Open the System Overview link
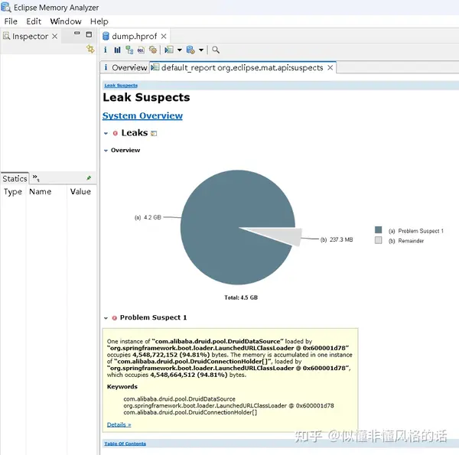This screenshot has width=459, height=455. pos(142,116)
